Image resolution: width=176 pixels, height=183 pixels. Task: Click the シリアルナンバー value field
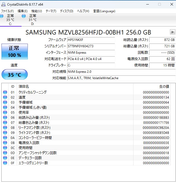tap(90, 46)
